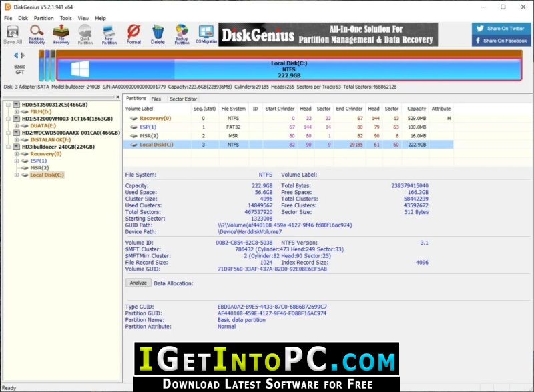Click the Format toolbar icon
This screenshot has width=534, height=392.
133,35
